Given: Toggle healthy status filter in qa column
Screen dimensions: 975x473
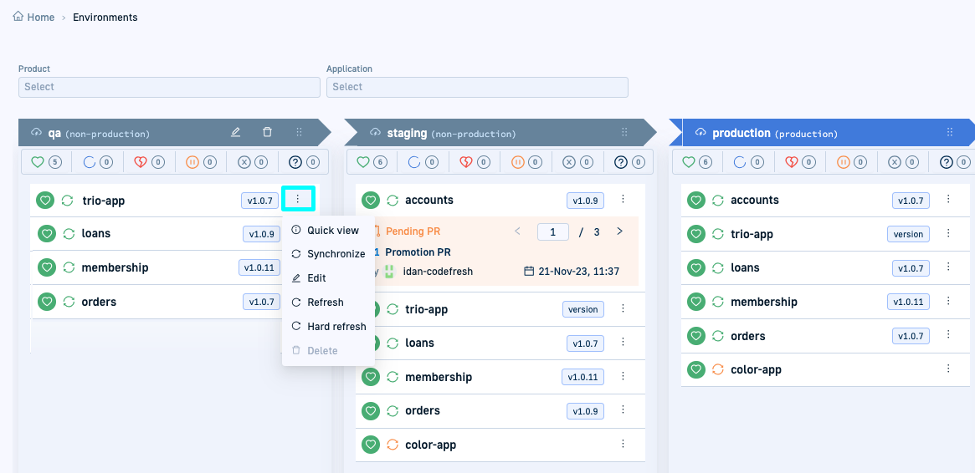Looking at the screenshot, I should point(46,162).
